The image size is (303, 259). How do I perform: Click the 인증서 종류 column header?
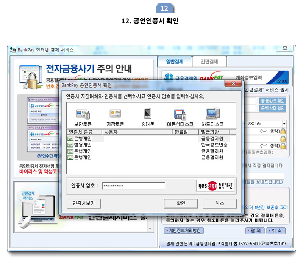84,132
